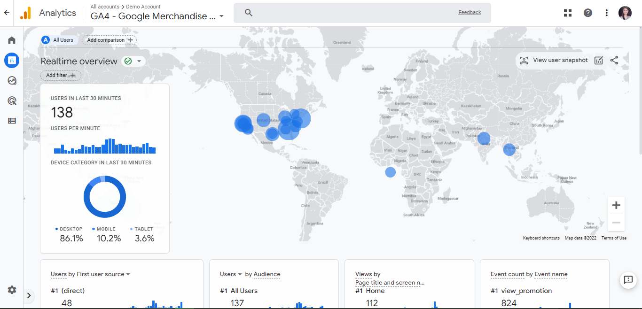Image resolution: width=642 pixels, height=309 pixels.
Task: Open the Configure section from the sidebar
Action: tap(11, 121)
